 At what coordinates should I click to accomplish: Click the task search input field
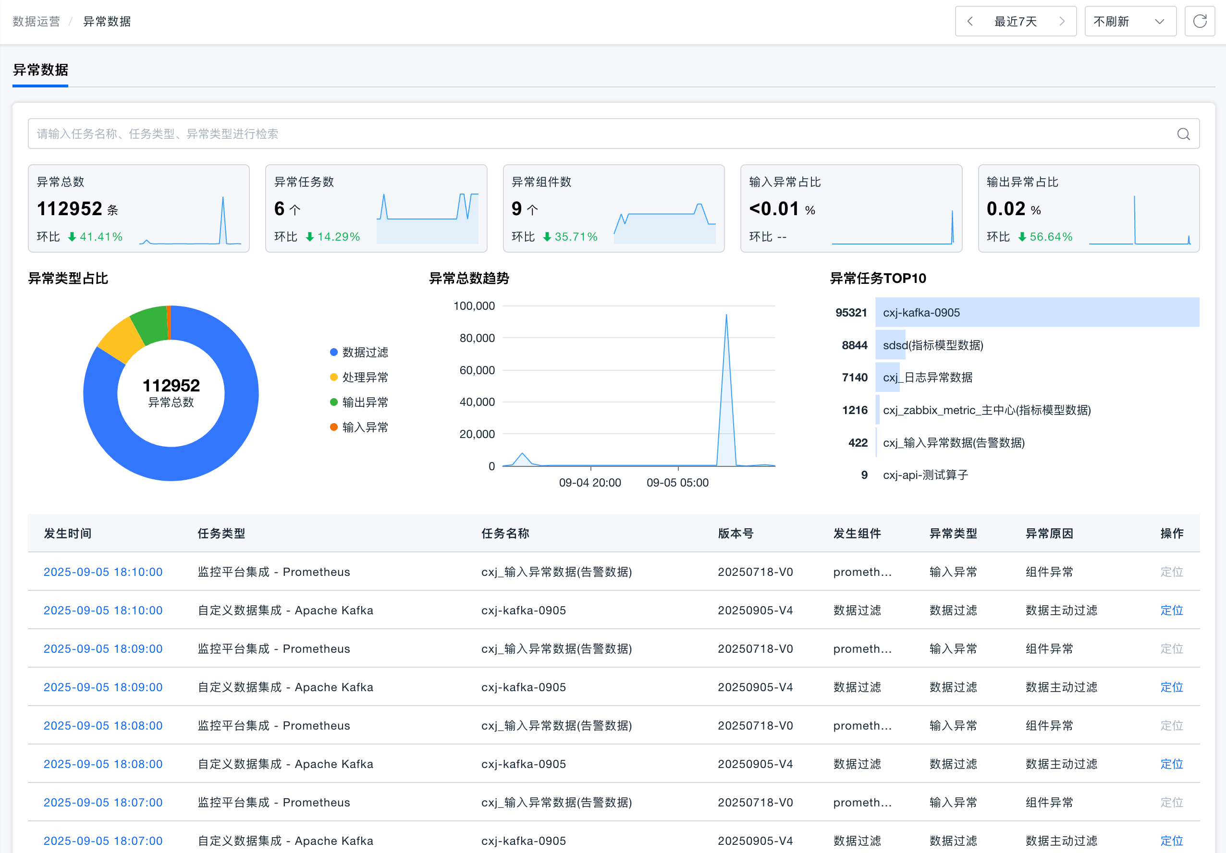[374, 134]
